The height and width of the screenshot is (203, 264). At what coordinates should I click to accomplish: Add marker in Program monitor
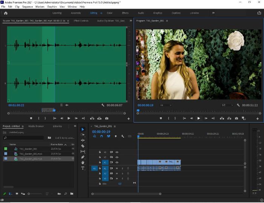161,118
